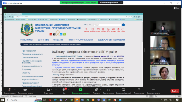Click the ENG keyboard language indicator

coord(166,100)
